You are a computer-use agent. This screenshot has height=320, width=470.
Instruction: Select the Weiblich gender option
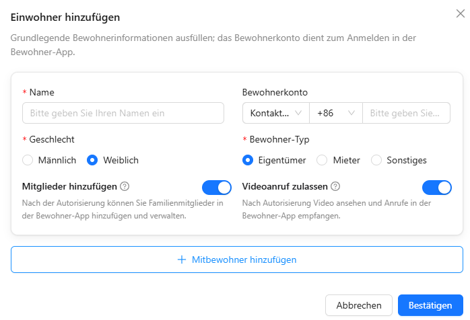[x=92, y=160]
